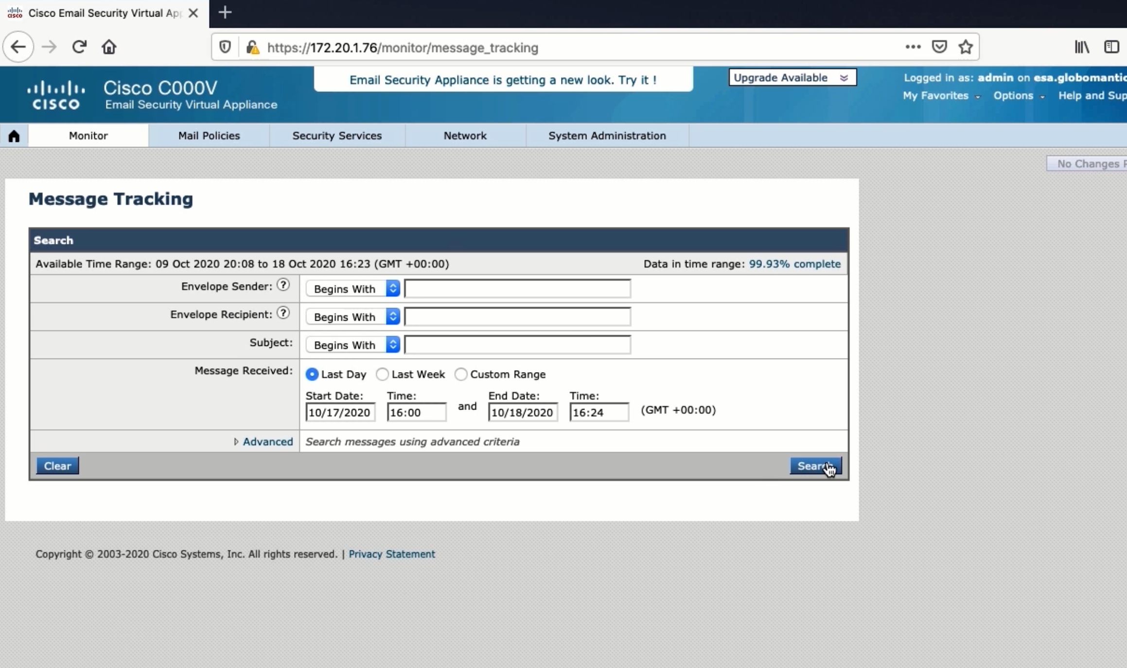The image size is (1127, 668).
Task: Click the Envelope Sender help icon
Action: [x=283, y=285]
